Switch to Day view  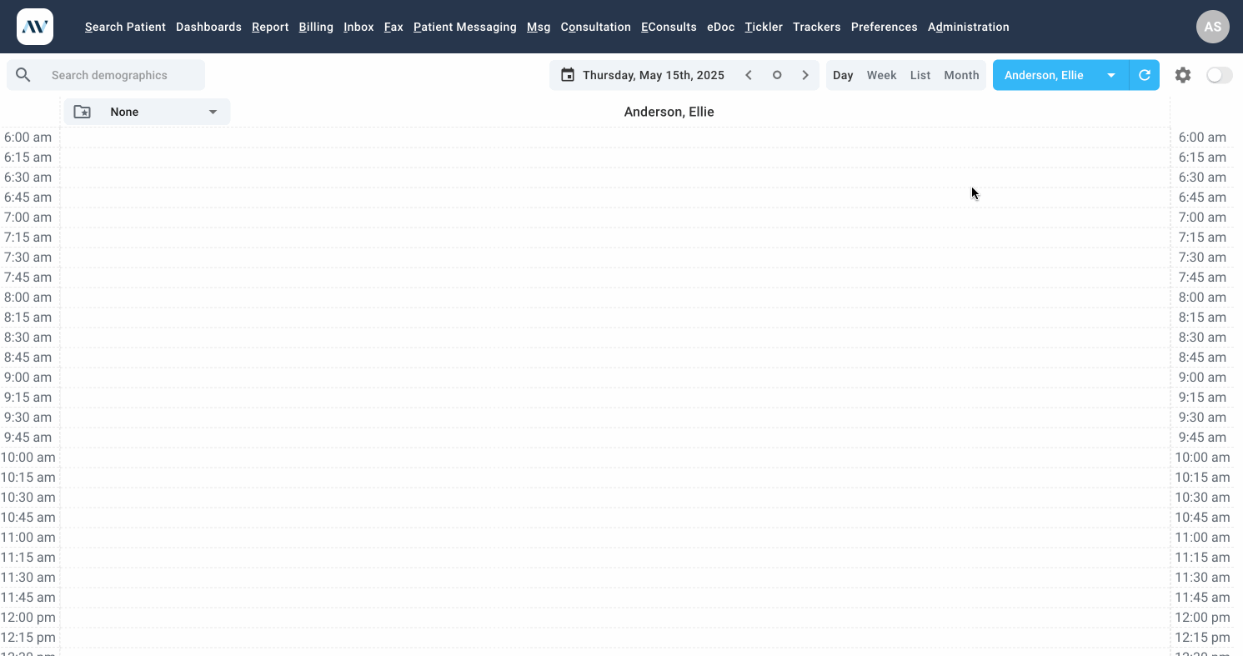(843, 75)
